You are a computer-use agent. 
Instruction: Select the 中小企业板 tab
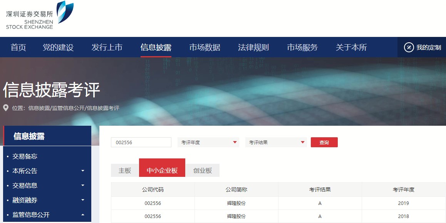coord(162,168)
